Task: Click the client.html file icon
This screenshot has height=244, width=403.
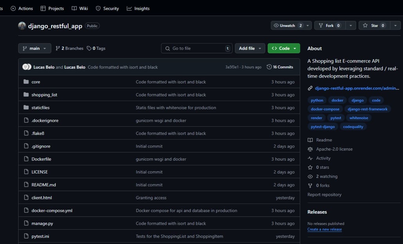Action: point(26,197)
